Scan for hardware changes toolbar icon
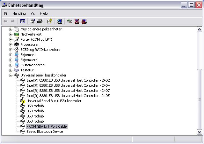The height and width of the screenshot is (144, 204). [x=60, y=21]
